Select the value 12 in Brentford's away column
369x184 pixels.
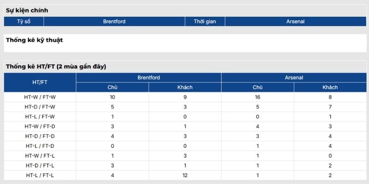pyautogui.click(x=185, y=175)
